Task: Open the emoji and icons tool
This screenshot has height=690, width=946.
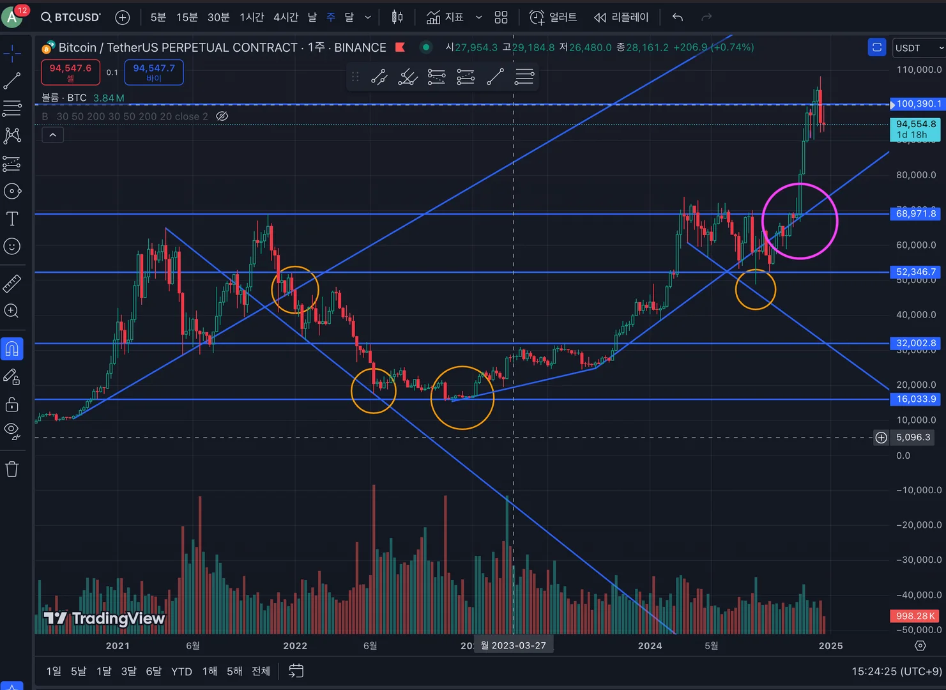Action: (12, 247)
